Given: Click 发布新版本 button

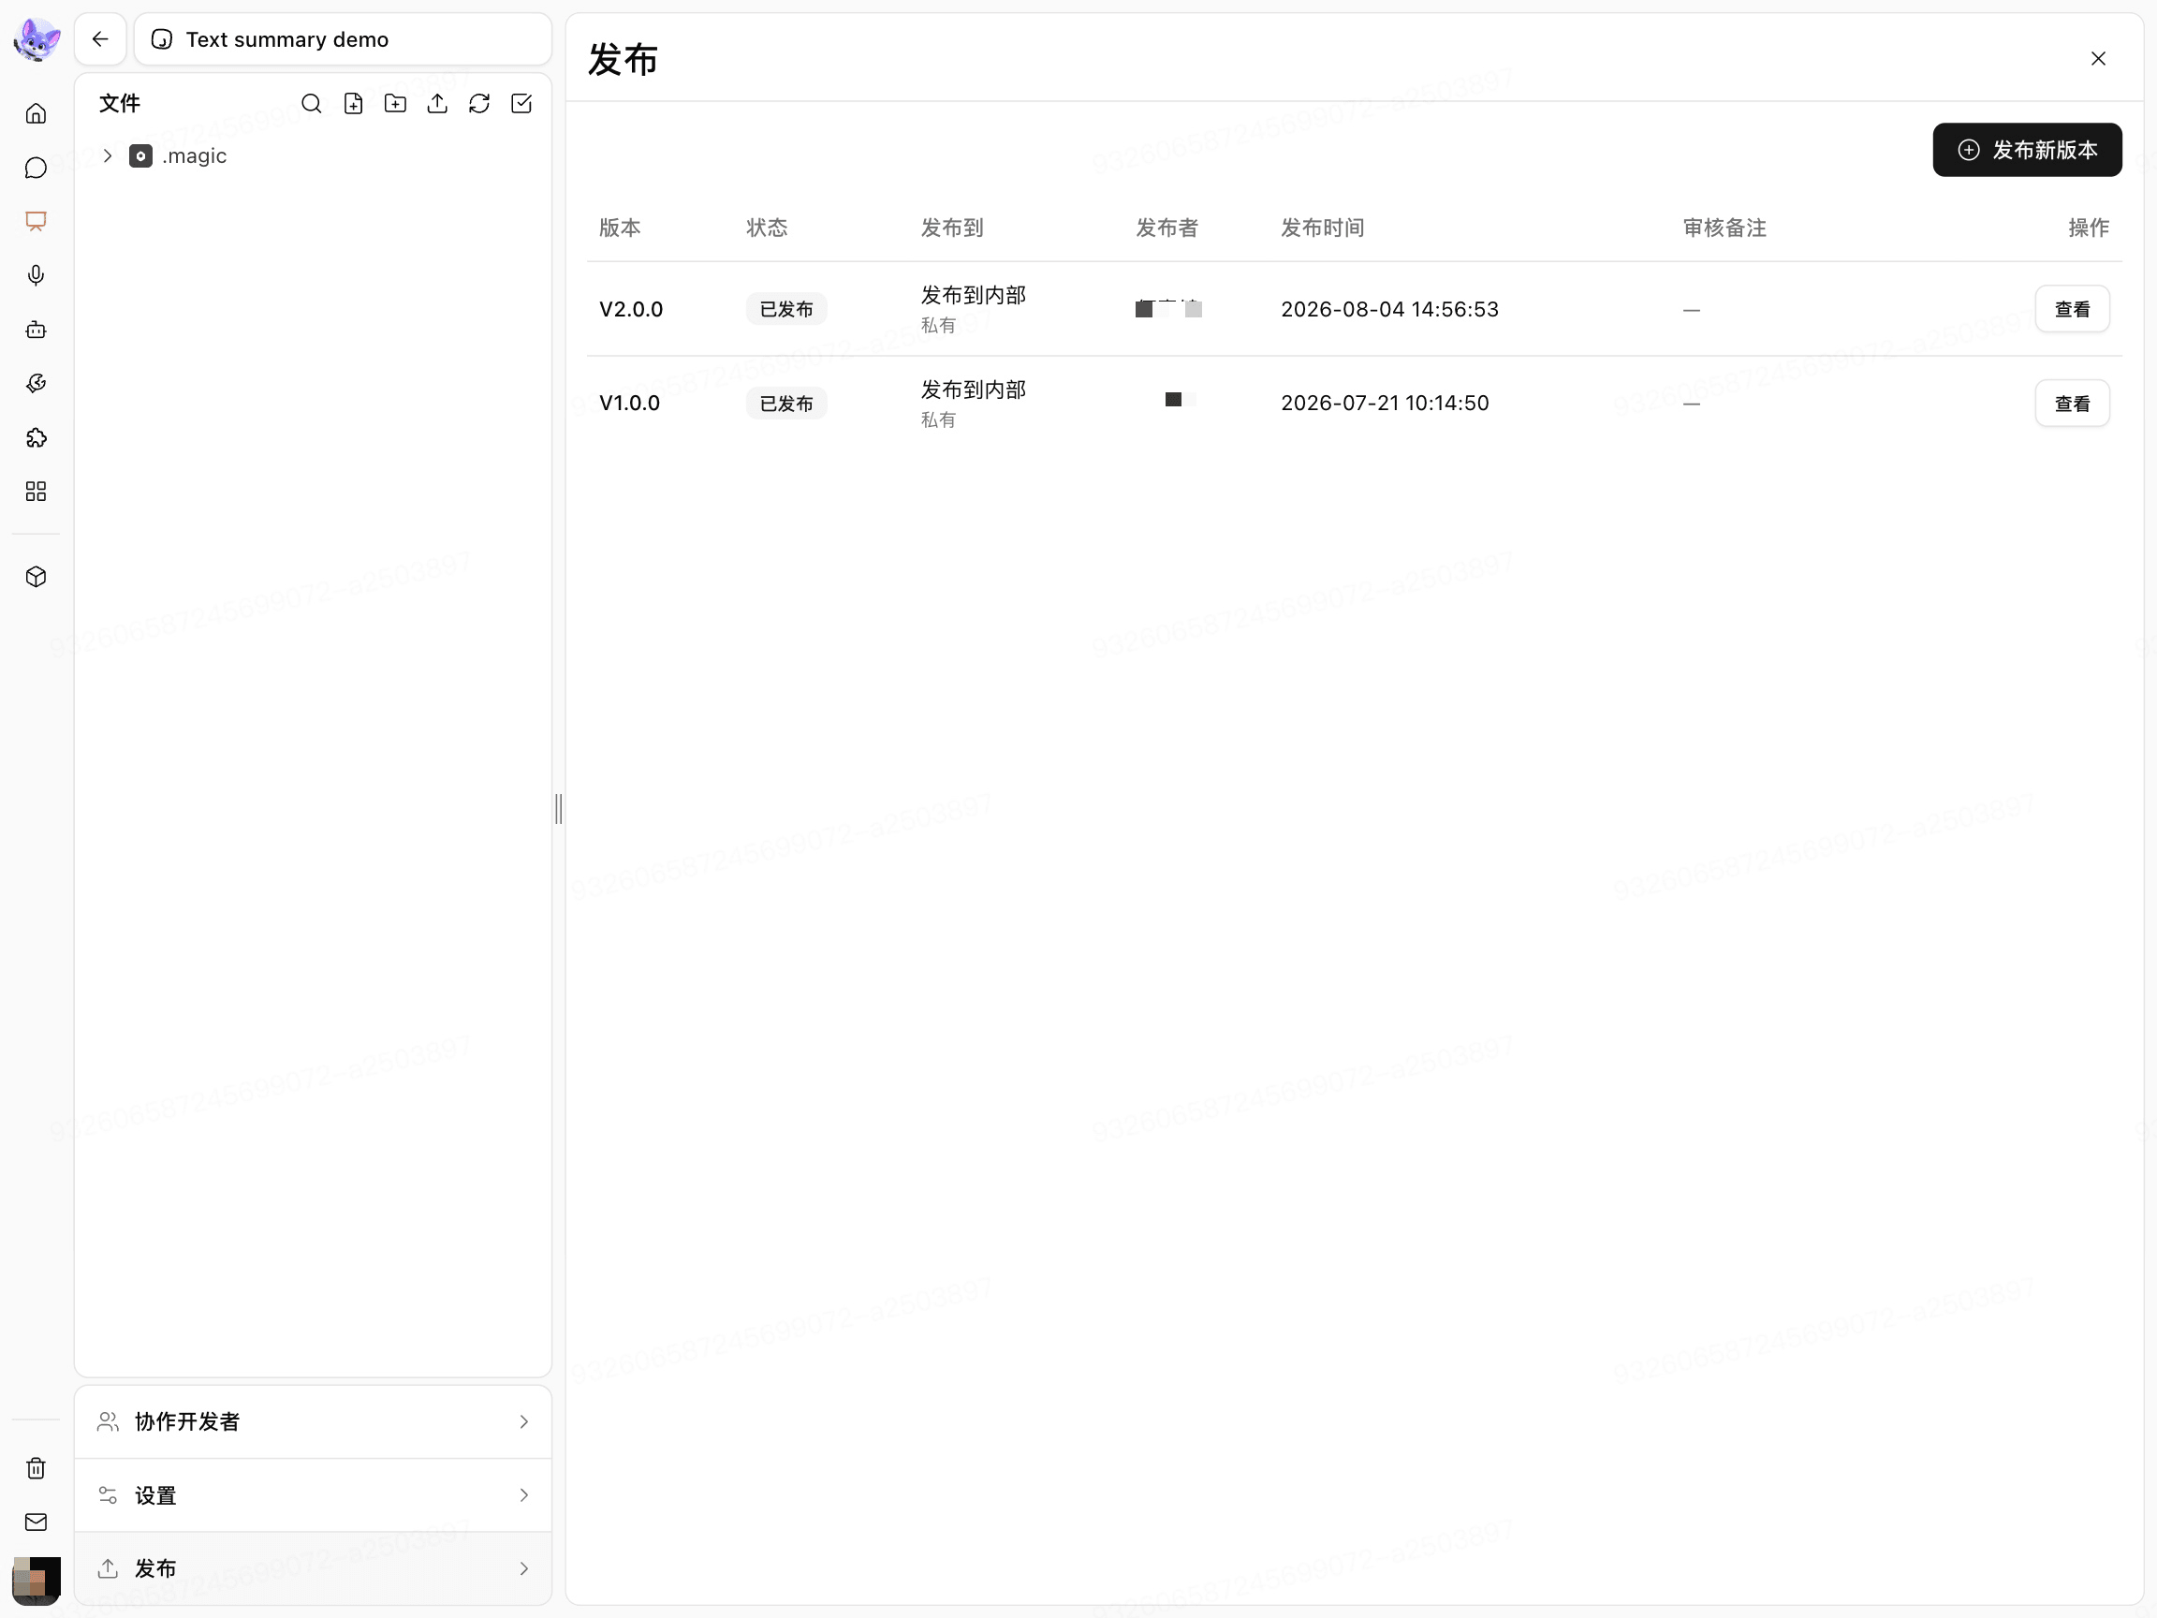Looking at the screenshot, I should (x=2027, y=150).
